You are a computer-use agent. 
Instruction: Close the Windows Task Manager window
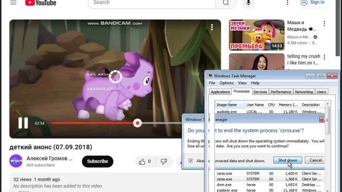click(x=332, y=76)
